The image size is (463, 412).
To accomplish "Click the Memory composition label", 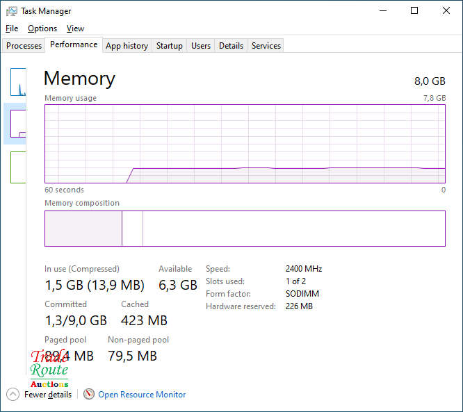I will point(82,203).
